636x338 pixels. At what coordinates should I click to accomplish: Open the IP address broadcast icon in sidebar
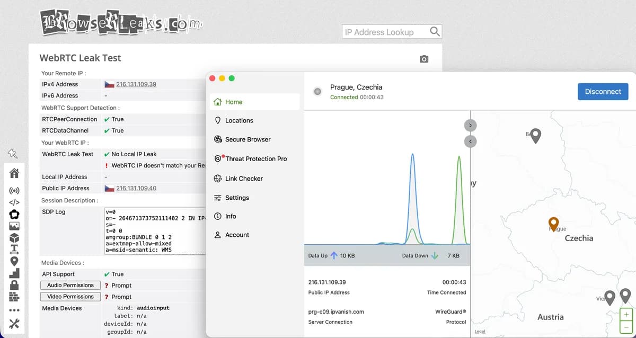tap(14, 190)
